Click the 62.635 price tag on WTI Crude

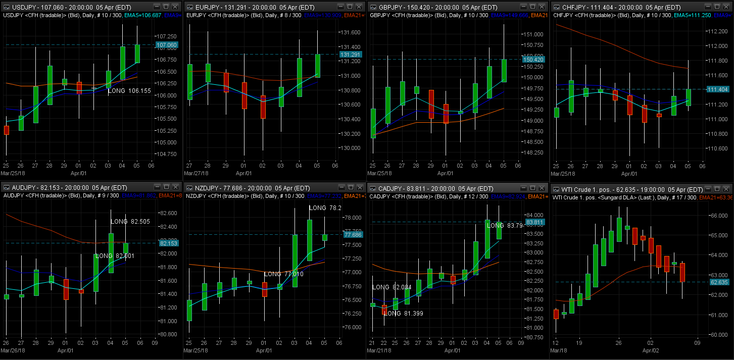719,282
